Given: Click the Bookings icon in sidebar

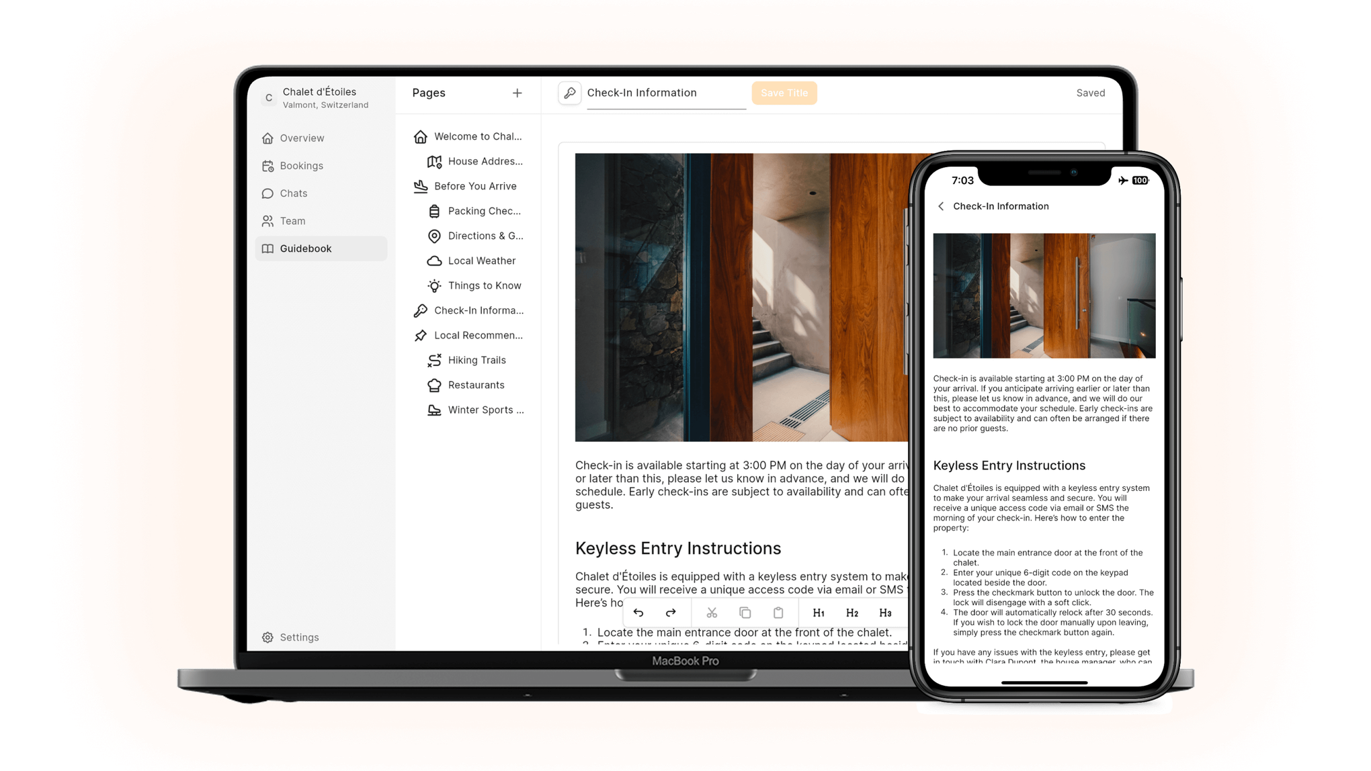Looking at the screenshot, I should (x=267, y=165).
